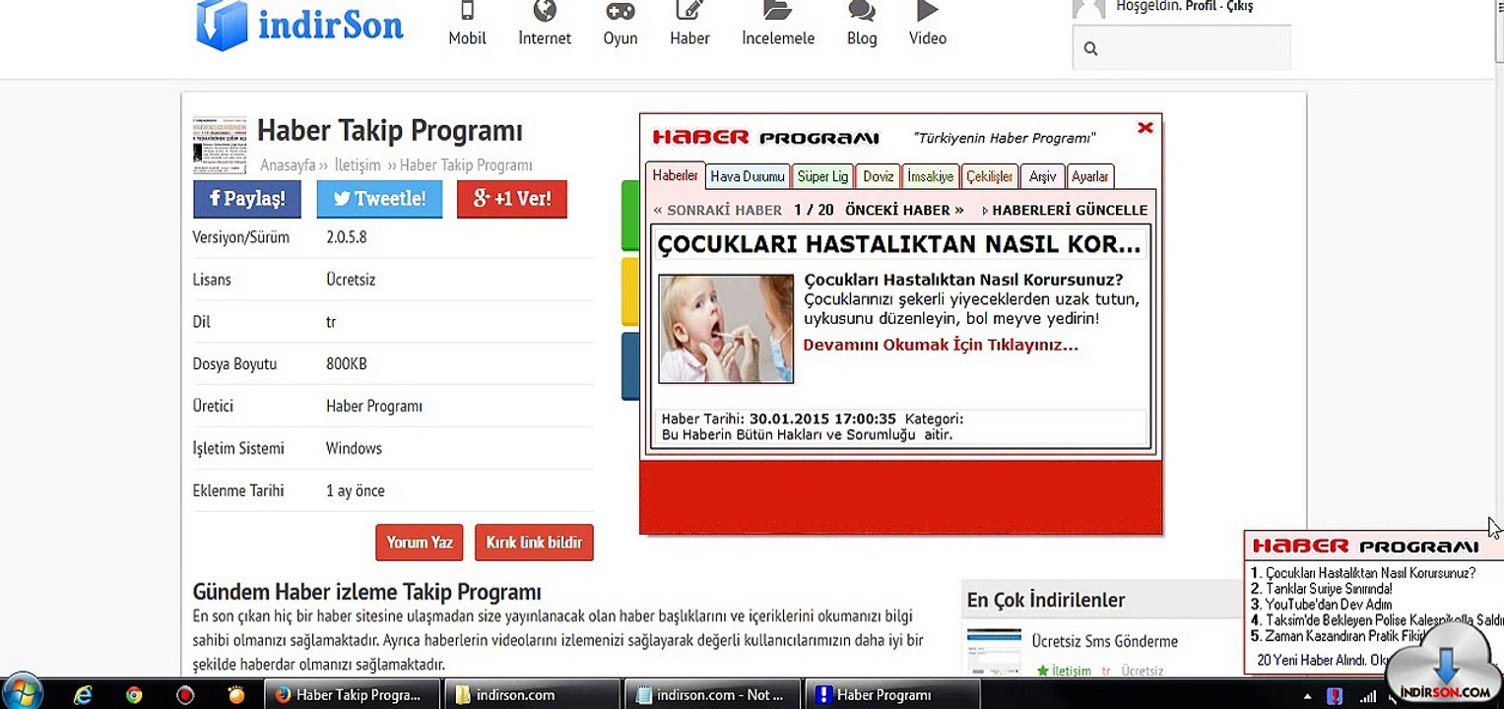Open the Blog speech bubbles icon
The image size is (1504, 709).
(x=862, y=11)
